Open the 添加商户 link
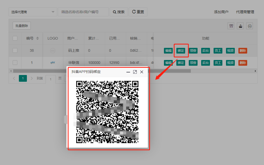The width and height of the screenshot is (264, 165). 221,12
